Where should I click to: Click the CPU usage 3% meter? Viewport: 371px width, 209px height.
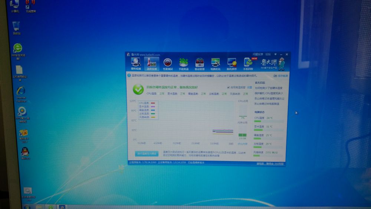243,112
